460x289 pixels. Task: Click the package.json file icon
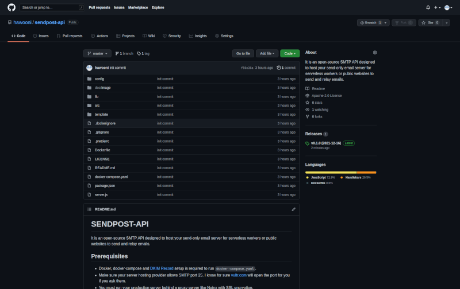point(89,186)
